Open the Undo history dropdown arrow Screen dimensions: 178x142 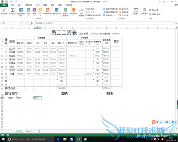click(x=13, y=1)
